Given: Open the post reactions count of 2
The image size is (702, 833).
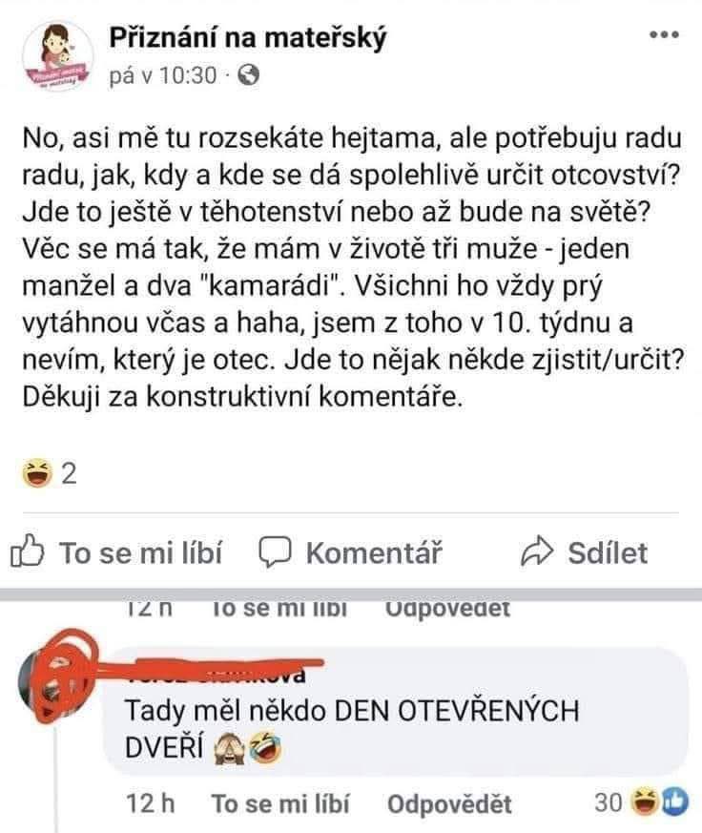Looking at the screenshot, I should pos(67,471).
